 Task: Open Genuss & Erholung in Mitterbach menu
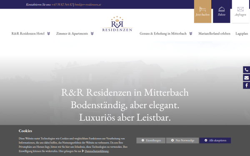point(163,33)
